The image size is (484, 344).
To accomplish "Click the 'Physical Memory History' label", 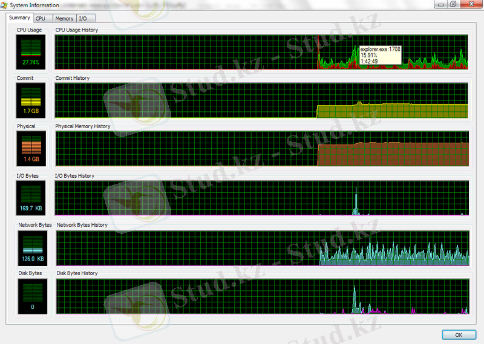I will click(83, 126).
